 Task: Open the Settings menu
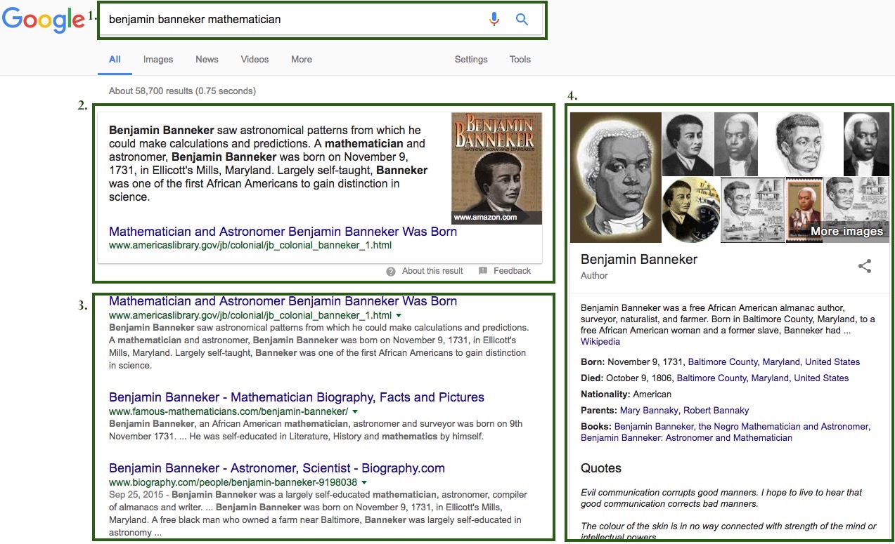[471, 60]
